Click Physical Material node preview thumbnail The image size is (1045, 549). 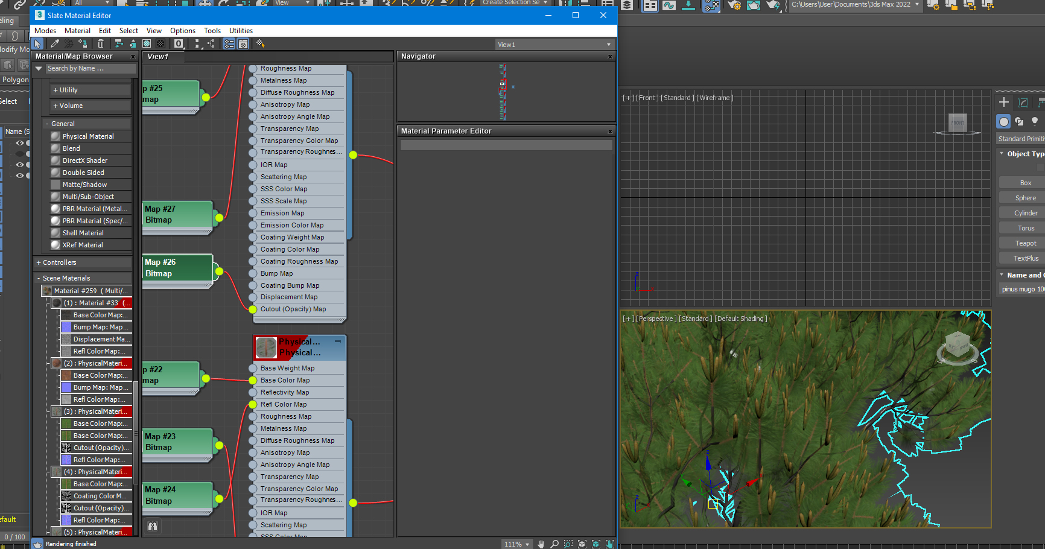point(266,347)
